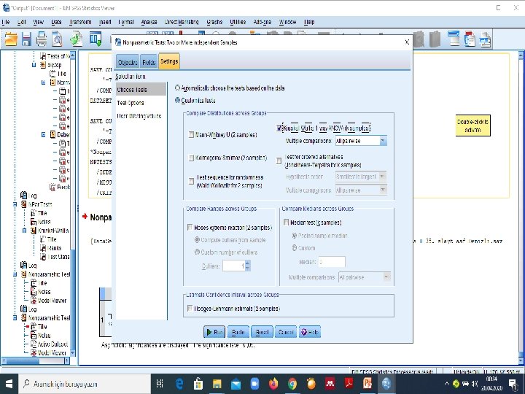Select Kruskal-Wallis item in outline tree
This screenshot has width=525, height=394.
(53, 231)
